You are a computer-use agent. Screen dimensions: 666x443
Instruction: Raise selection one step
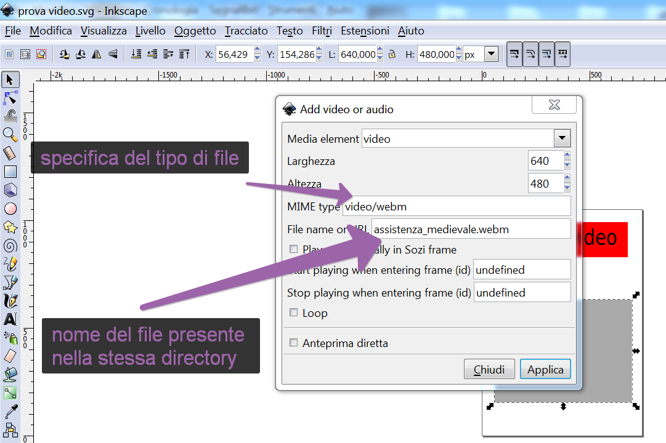click(168, 54)
